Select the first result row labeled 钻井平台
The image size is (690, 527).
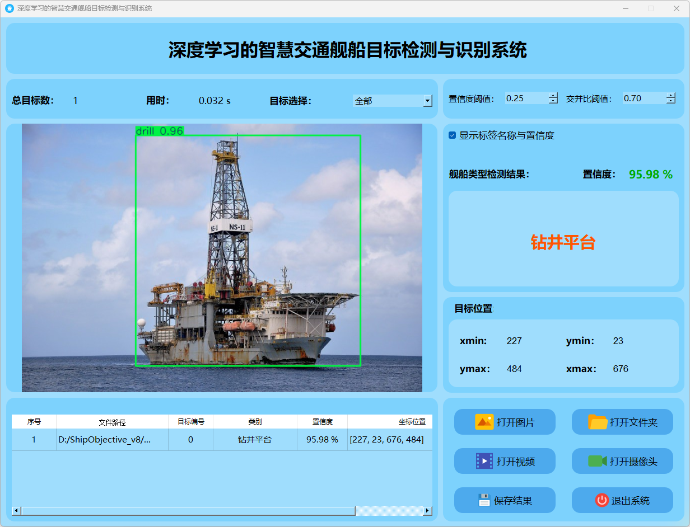pos(255,440)
